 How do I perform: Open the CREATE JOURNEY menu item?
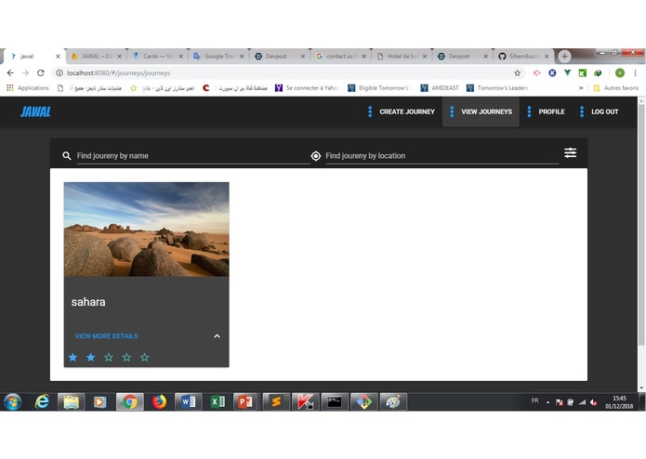[x=402, y=111]
